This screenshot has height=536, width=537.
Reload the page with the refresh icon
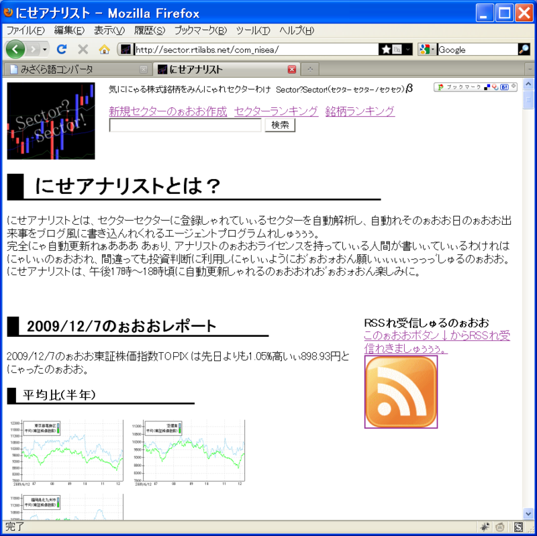[x=62, y=49]
